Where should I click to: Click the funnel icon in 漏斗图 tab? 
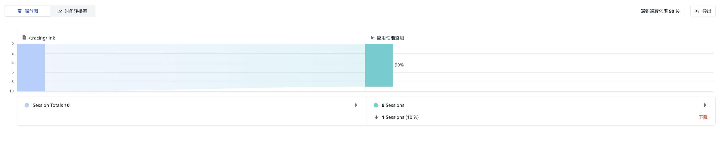[x=20, y=11]
